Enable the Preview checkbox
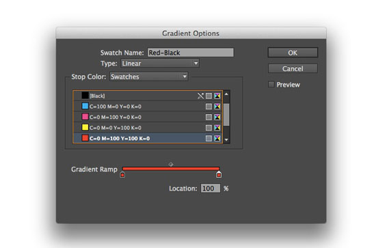376x248 pixels. [271, 84]
